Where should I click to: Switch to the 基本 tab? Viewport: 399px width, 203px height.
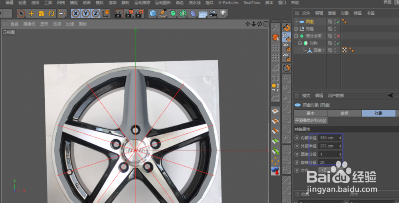[x=310, y=113]
